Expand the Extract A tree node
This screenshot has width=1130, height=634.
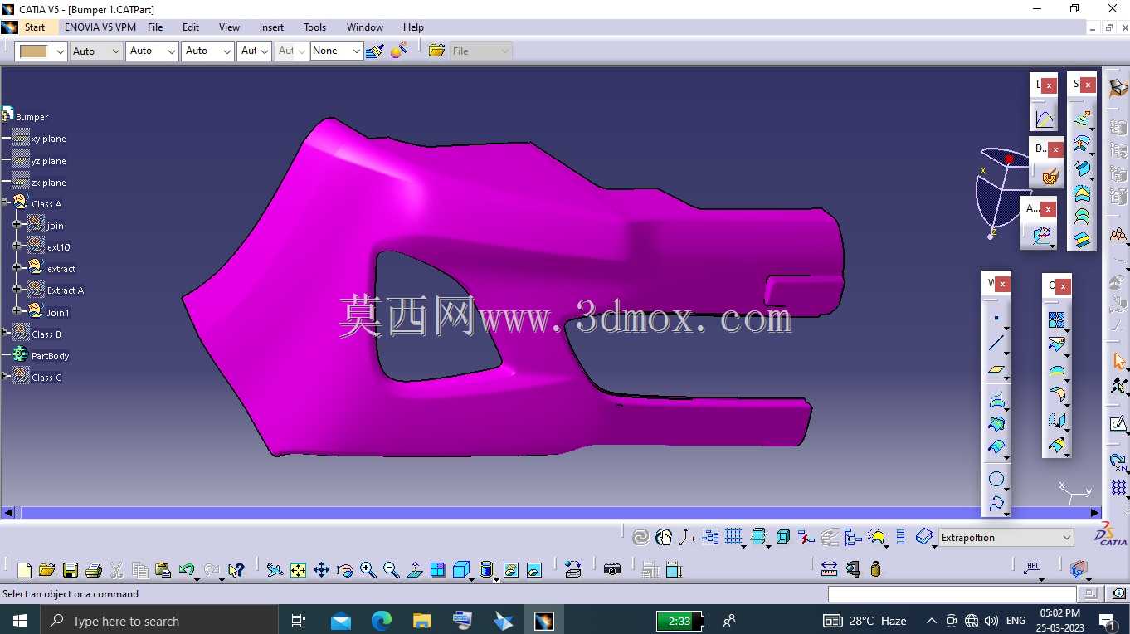click(17, 290)
